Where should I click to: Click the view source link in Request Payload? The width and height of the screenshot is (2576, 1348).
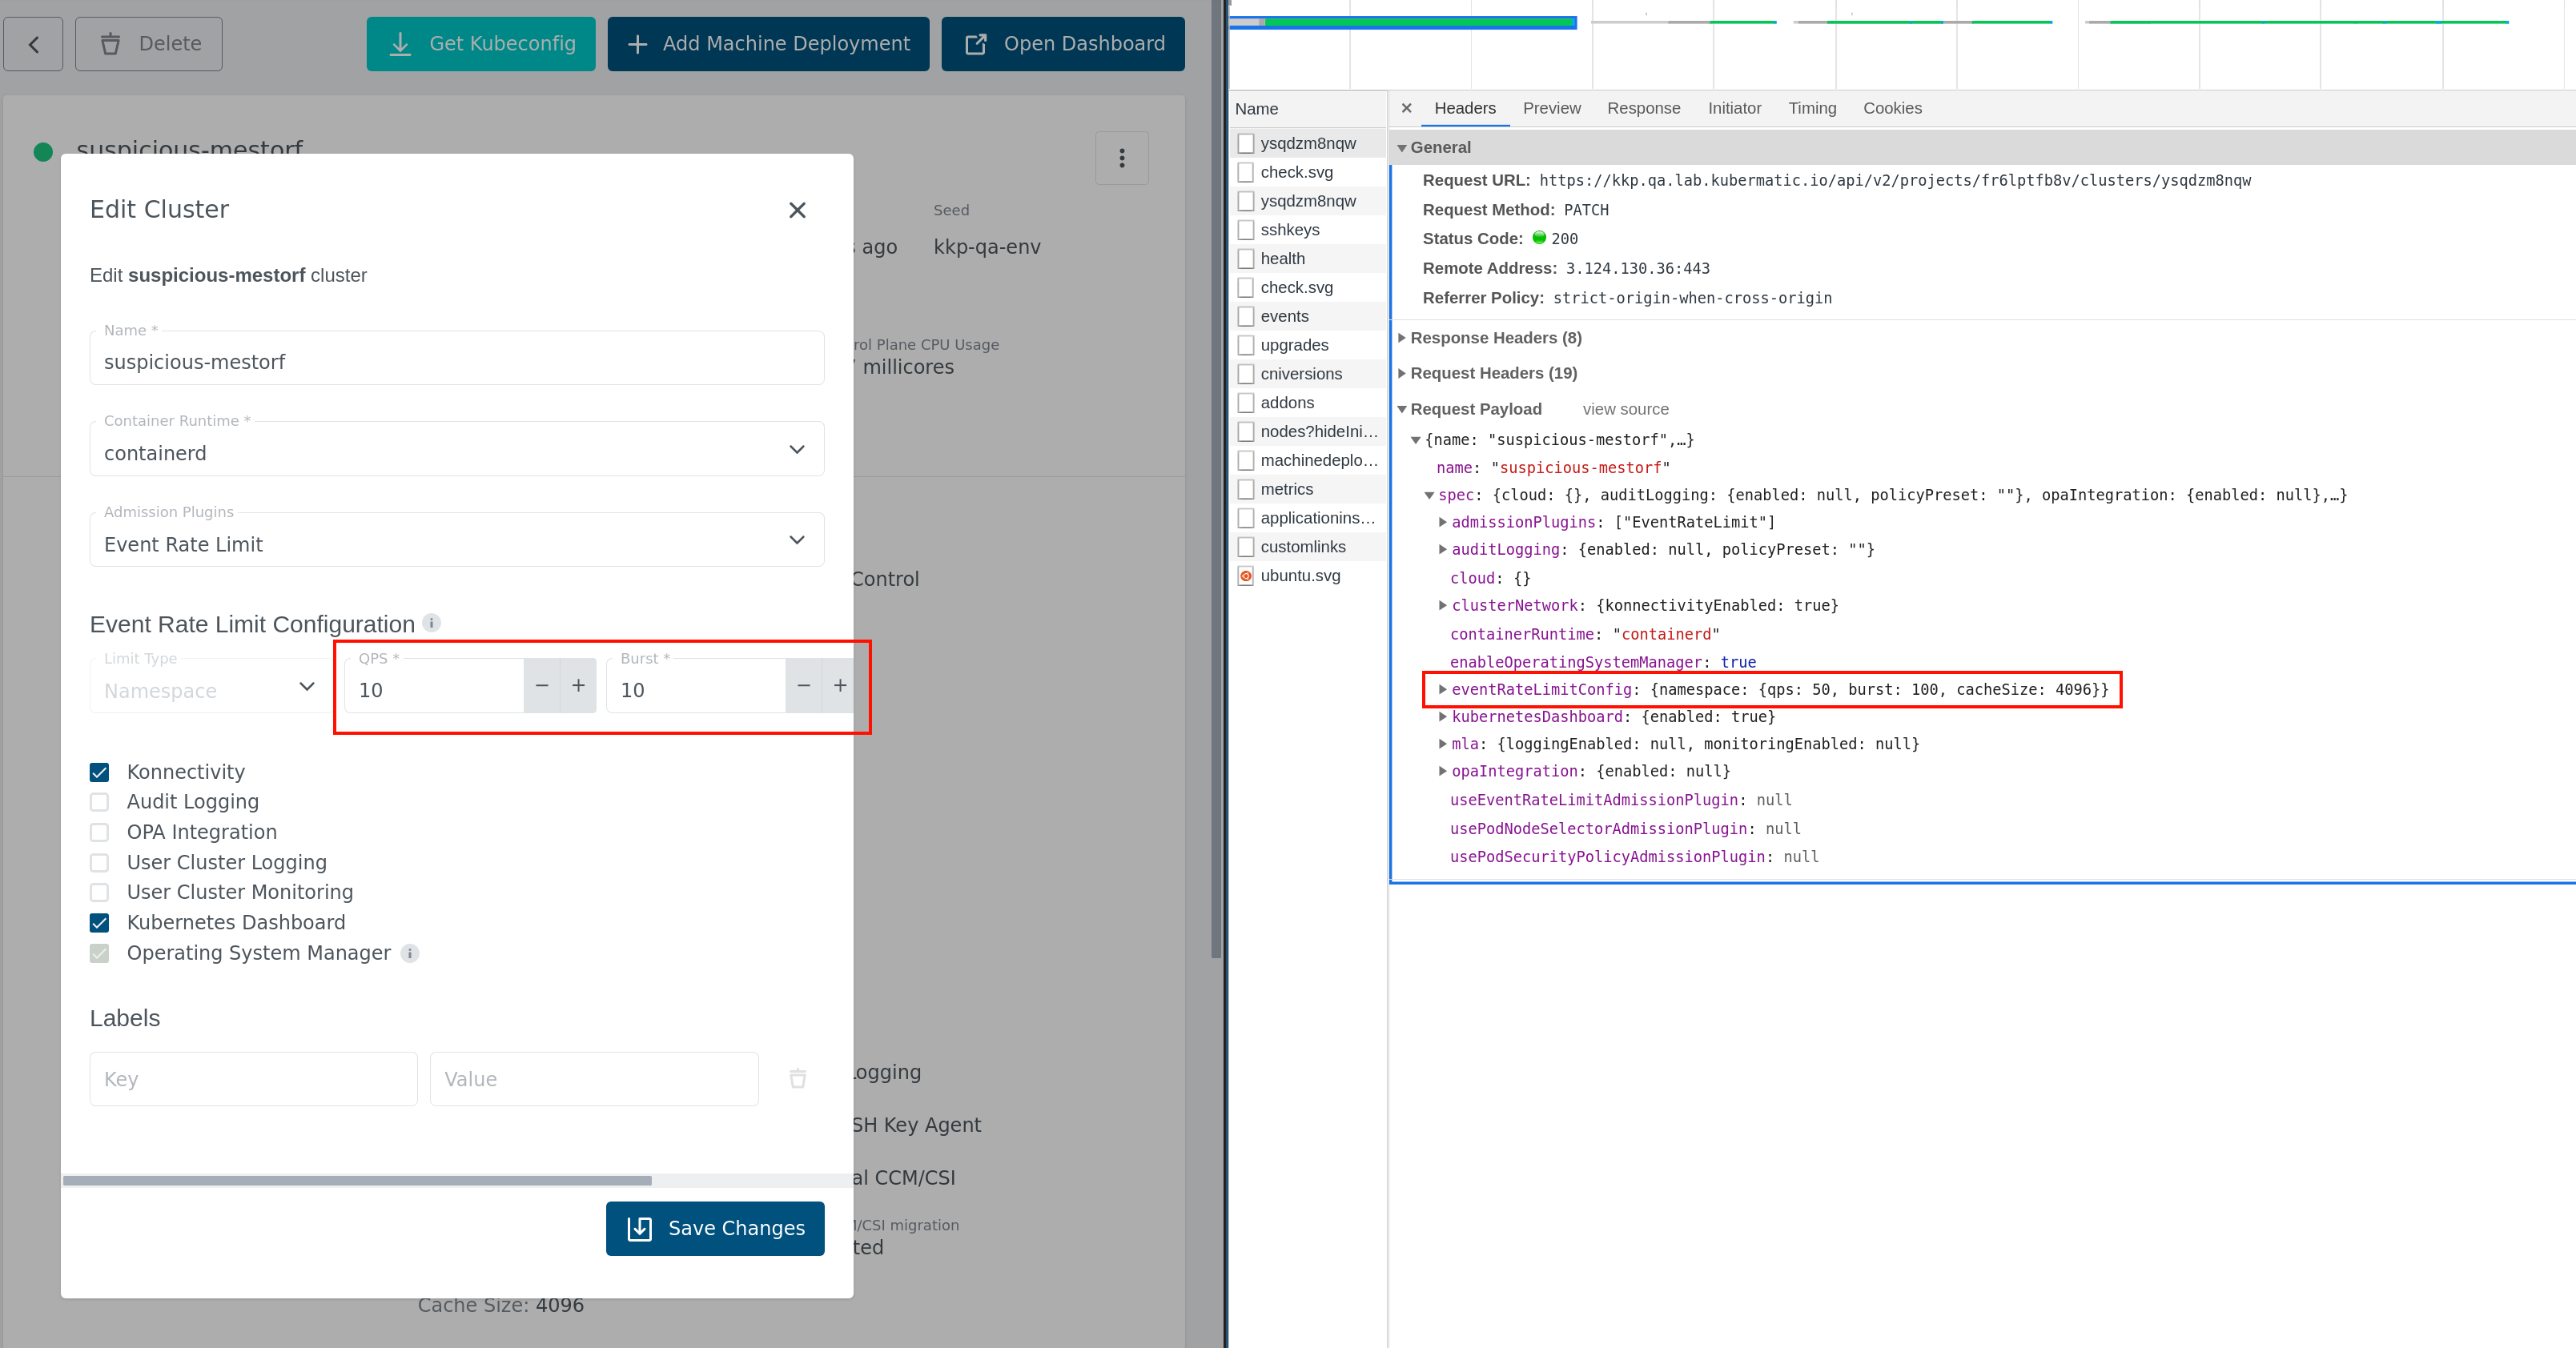click(1625, 409)
